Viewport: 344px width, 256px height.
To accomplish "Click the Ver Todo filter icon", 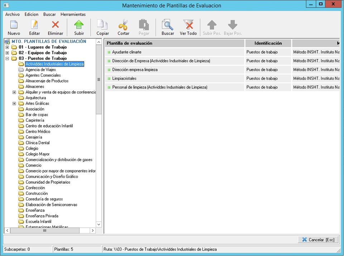I will (x=188, y=25).
